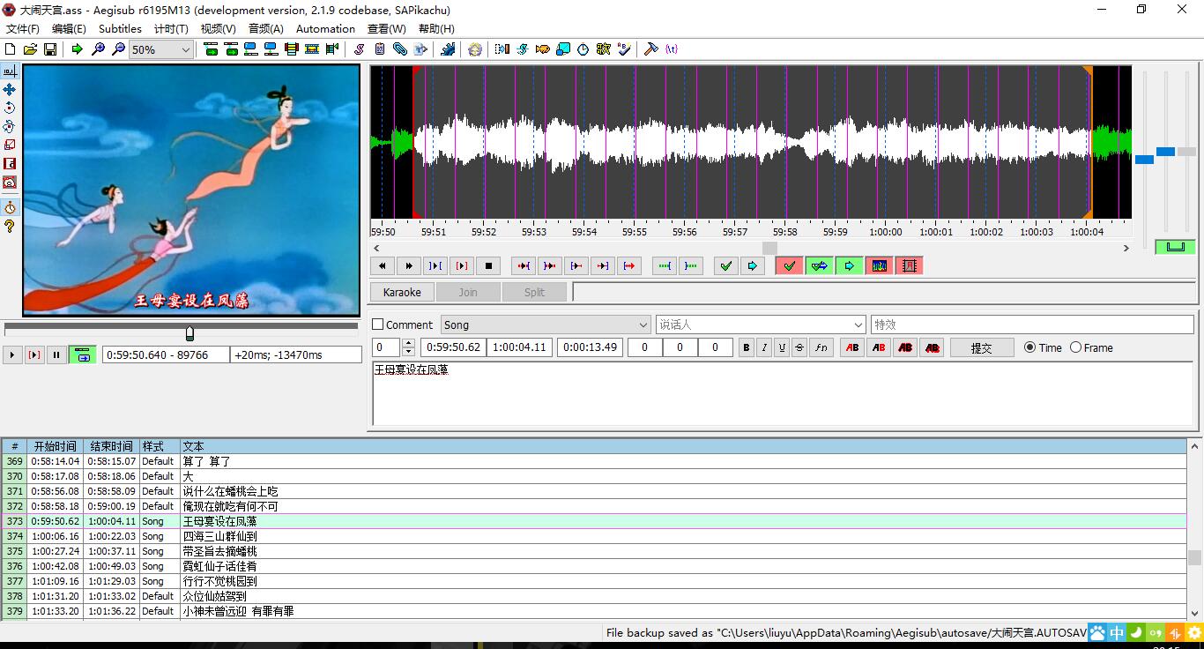1204x649 pixels.
Task: Open the Options hammer icon
Action: (651, 49)
